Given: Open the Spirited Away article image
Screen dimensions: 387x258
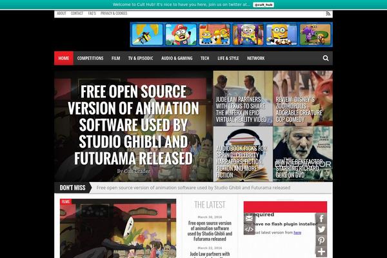Looking at the screenshot, I should click(x=118, y=228).
